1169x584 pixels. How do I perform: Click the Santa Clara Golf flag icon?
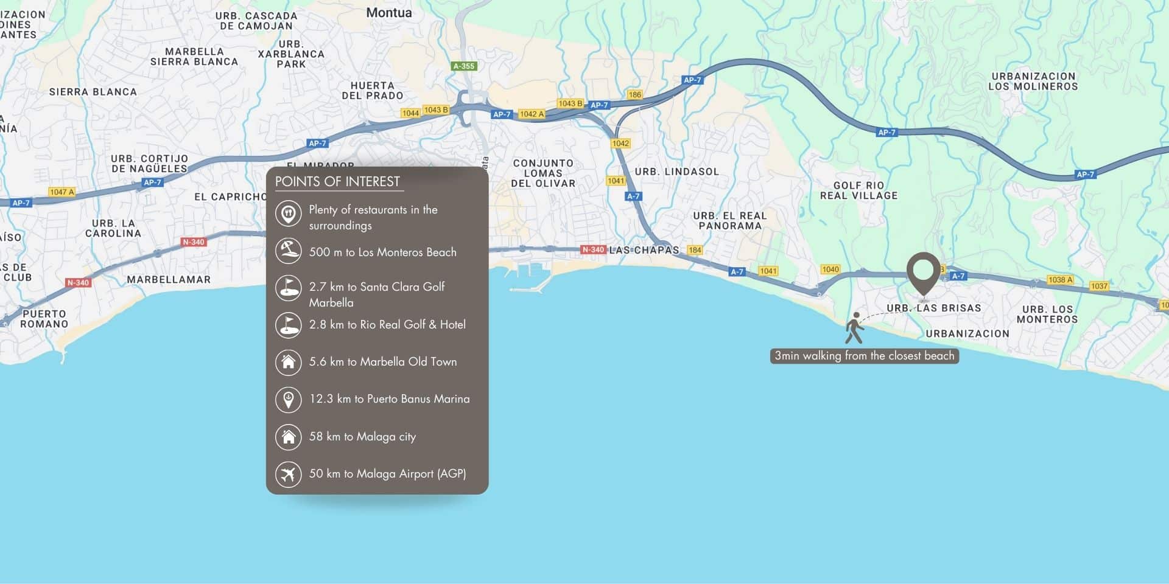point(288,288)
